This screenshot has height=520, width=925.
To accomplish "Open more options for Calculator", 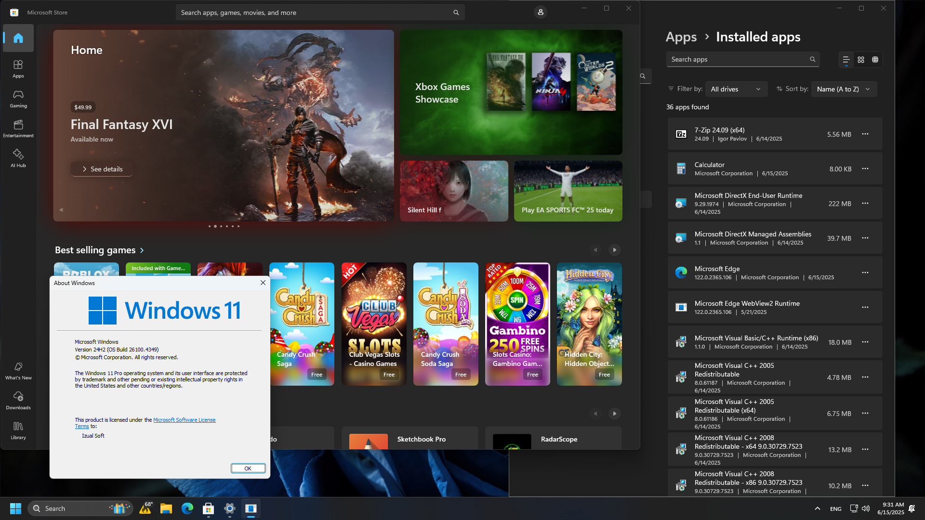I will pyautogui.click(x=865, y=169).
